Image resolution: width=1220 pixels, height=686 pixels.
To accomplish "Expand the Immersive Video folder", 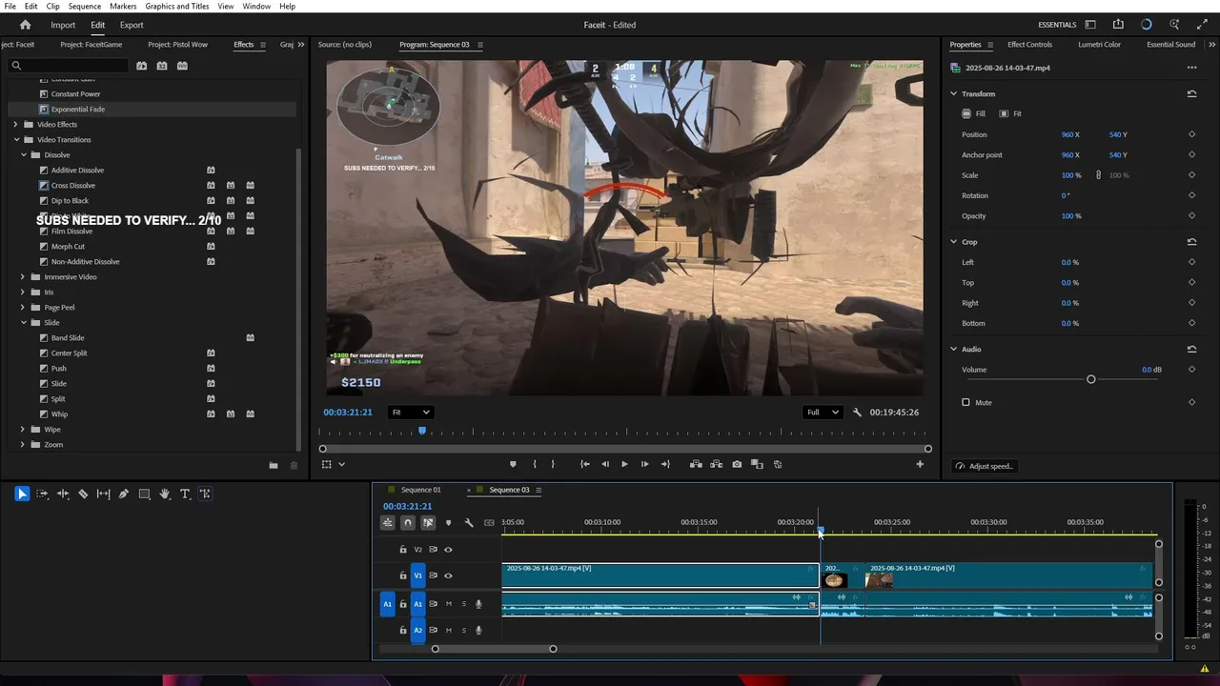I will click(23, 277).
